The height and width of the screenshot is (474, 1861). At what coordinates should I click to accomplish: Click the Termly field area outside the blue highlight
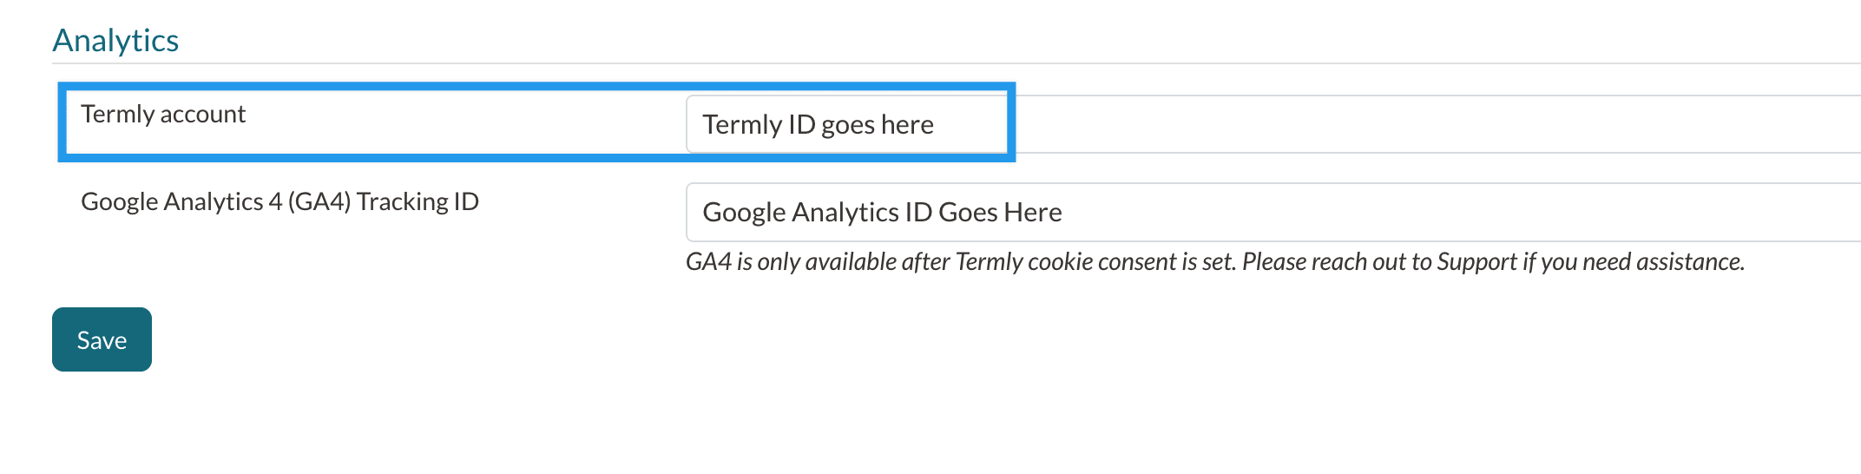point(1432,124)
